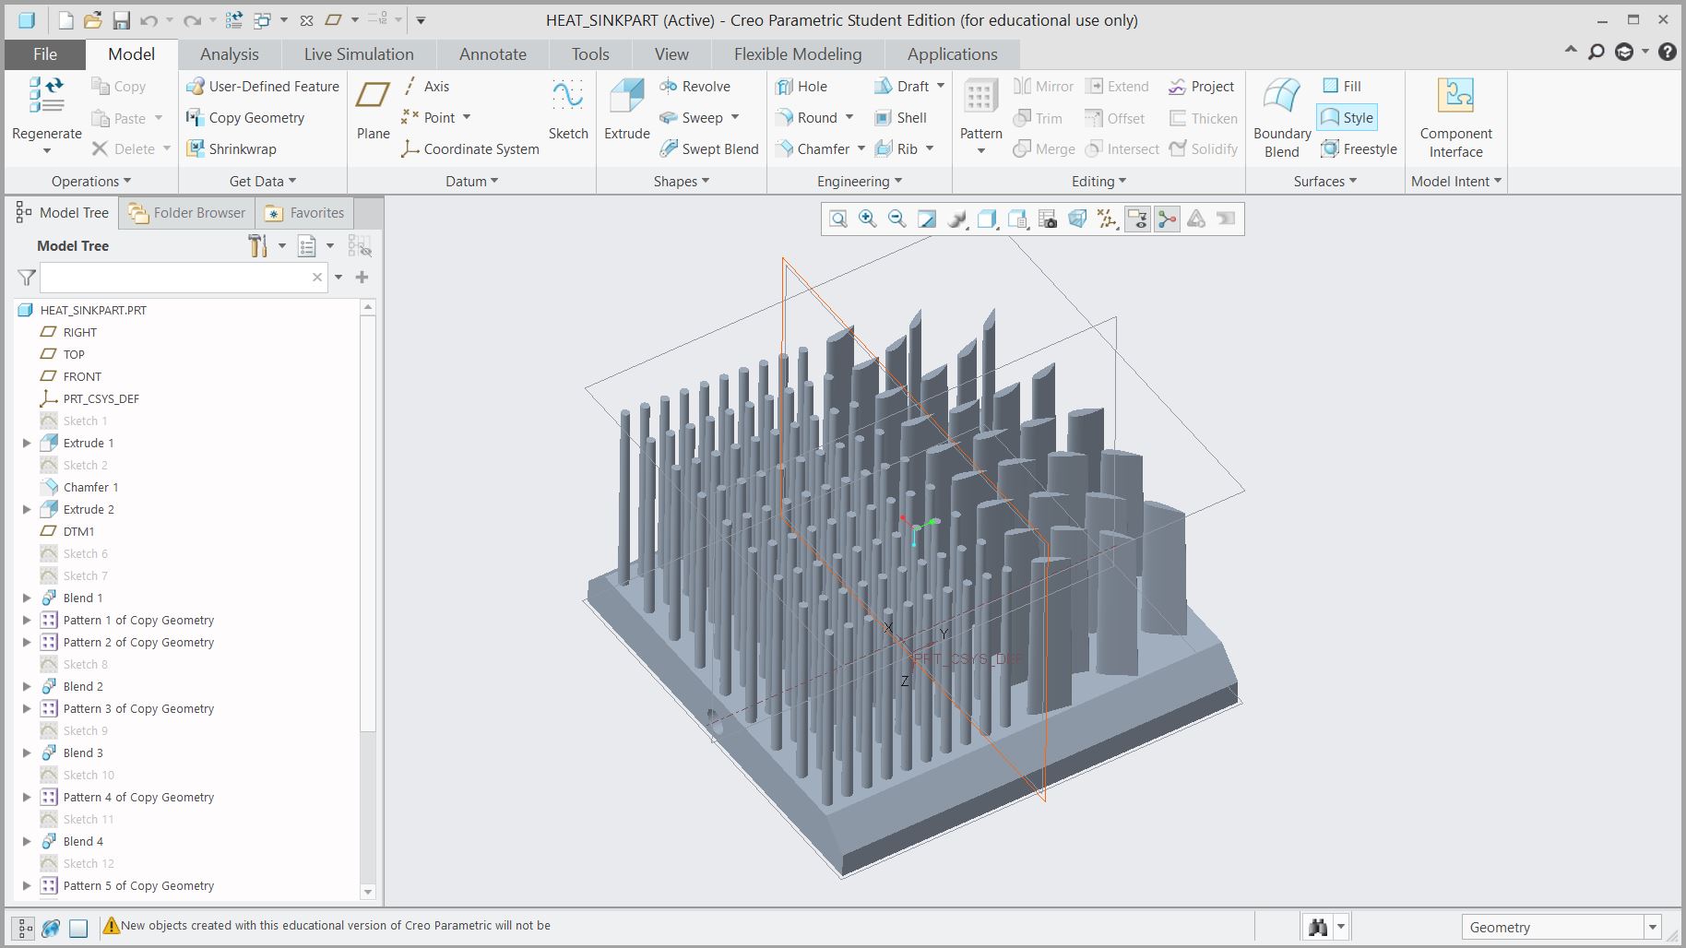Viewport: 1686px width, 948px height.
Task: Zoom in using the graphics toolbar
Action: coord(867,219)
